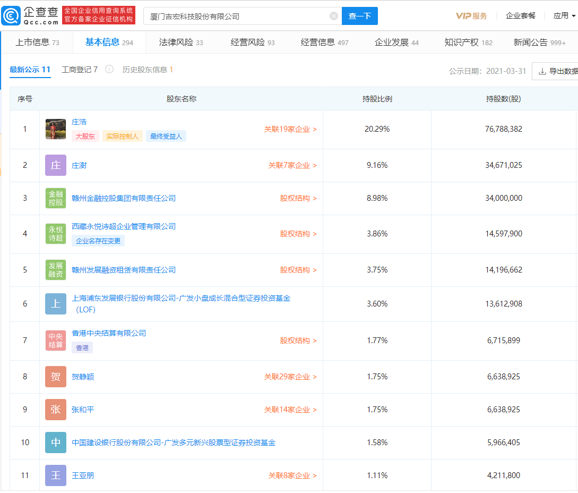The width and height of the screenshot is (578, 493).
Task: Open 股权结构 for 赣州发展融资租赁
Action: coord(298,270)
